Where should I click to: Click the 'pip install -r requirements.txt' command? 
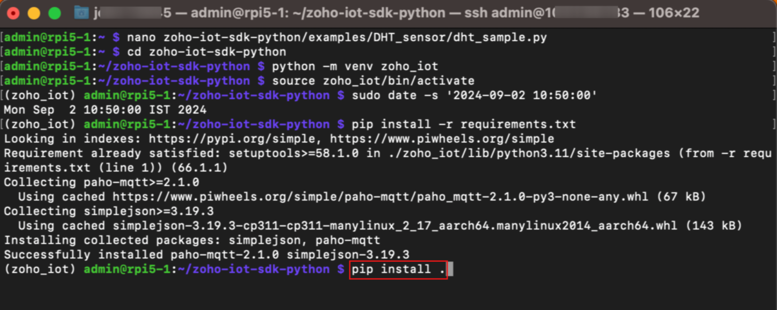[463, 124]
